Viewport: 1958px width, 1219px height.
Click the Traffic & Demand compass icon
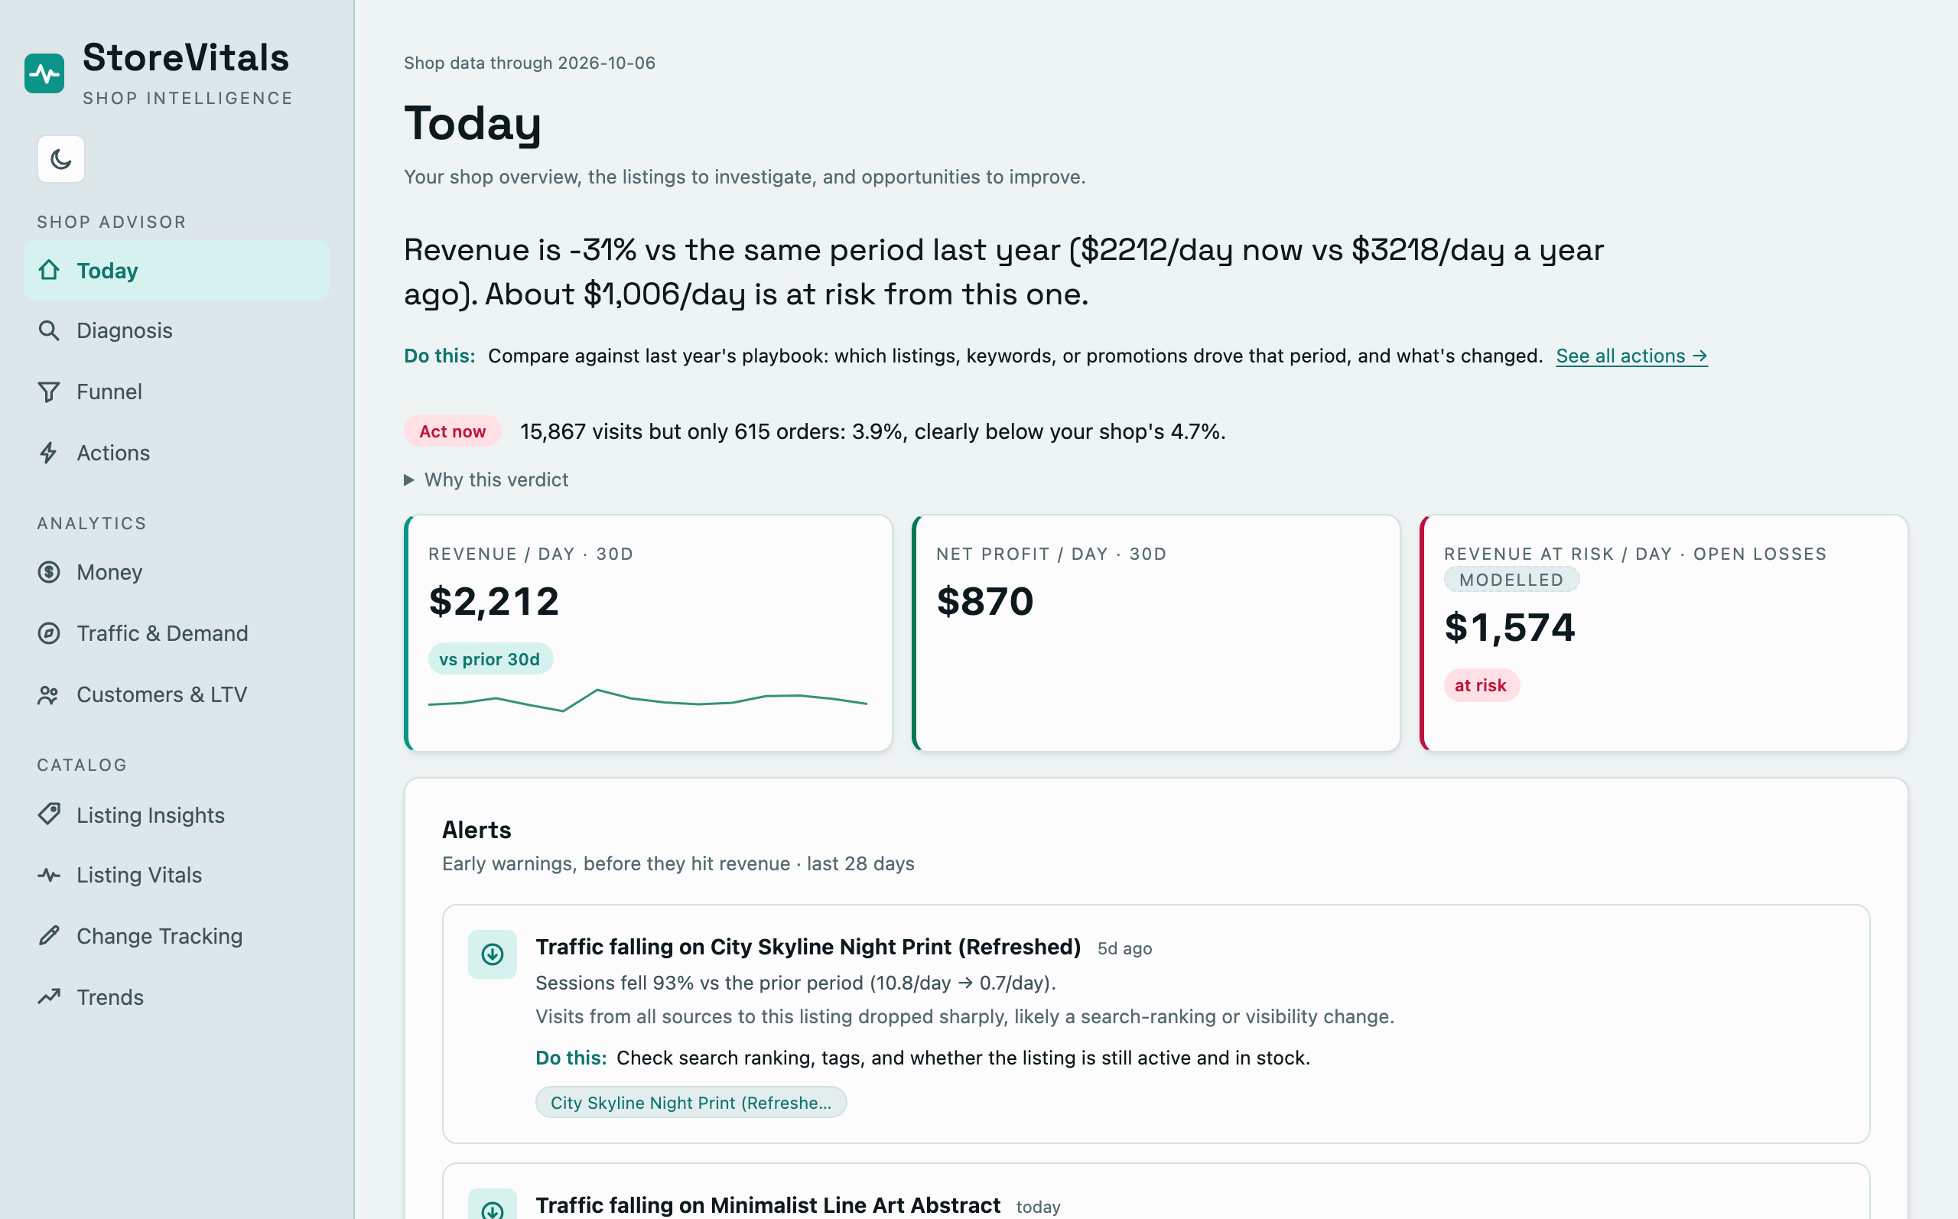click(x=49, y=634)
